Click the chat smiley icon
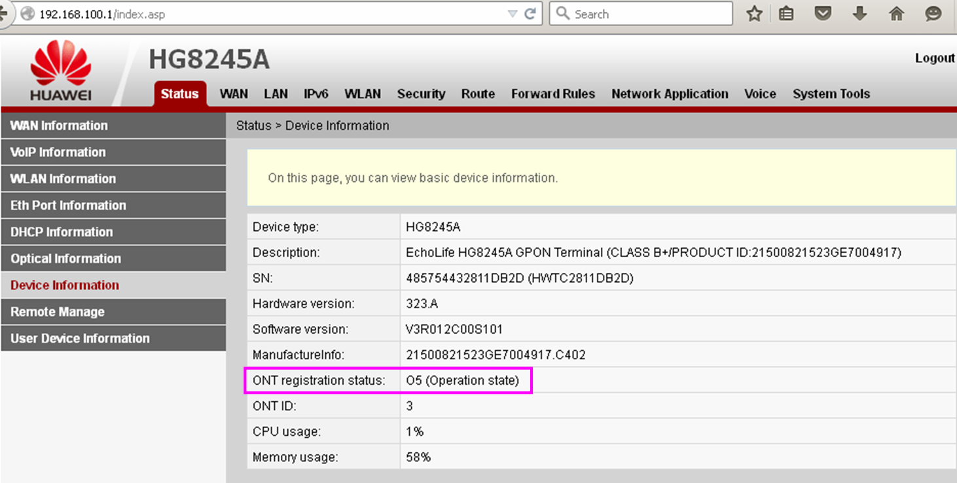The height and width of the screenshot is (483, 957). (x=933, y=14)
